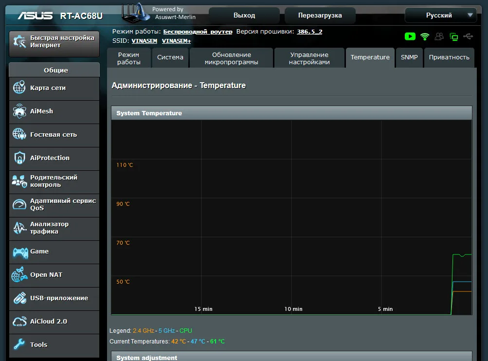Viewport: 488px width, 361px height.
Task: Click the USB connection status icon
Action: tap(468, 36)
